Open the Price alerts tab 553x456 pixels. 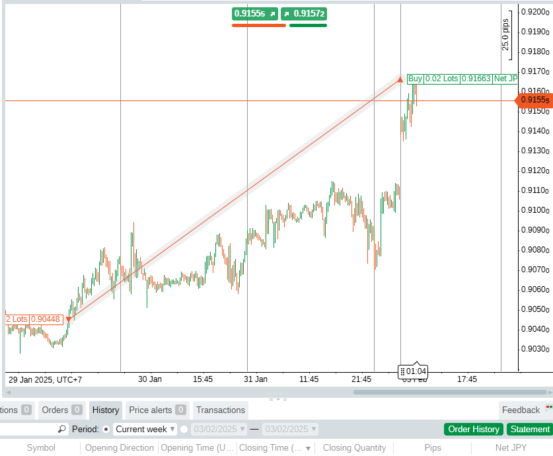tap(157, 410)
